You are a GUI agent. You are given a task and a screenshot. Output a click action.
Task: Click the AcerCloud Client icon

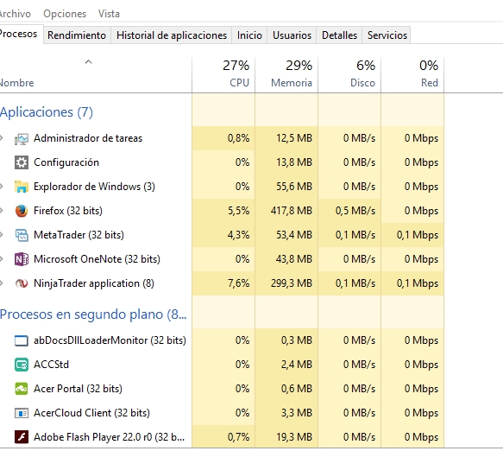22,413
